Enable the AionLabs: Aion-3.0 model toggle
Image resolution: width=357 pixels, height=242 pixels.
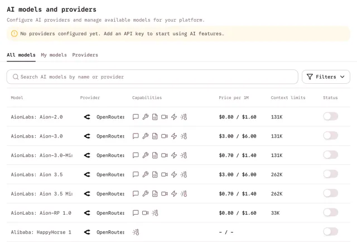click(x=330, y=136)
